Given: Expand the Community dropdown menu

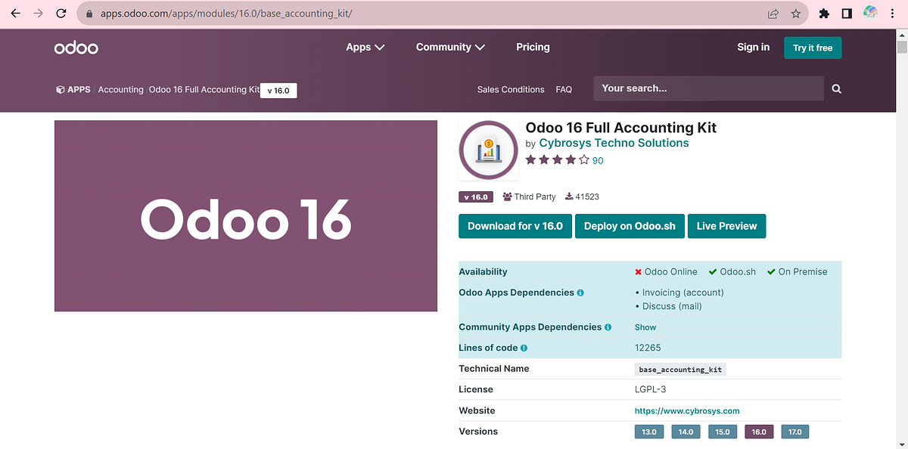Looking at the screenshot, I should [x=449, y=47].
